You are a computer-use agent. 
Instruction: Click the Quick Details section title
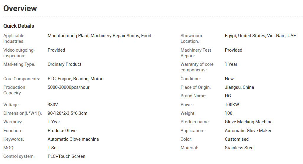(x=19, y=26)
